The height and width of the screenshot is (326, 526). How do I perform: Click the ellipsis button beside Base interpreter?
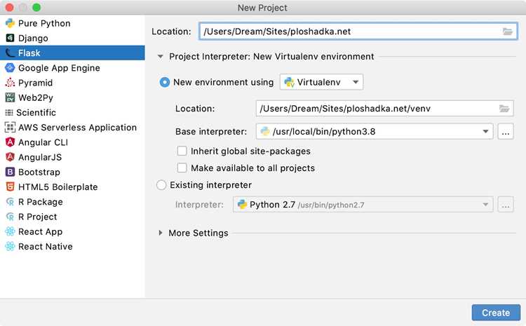click(x=506, y=132)
